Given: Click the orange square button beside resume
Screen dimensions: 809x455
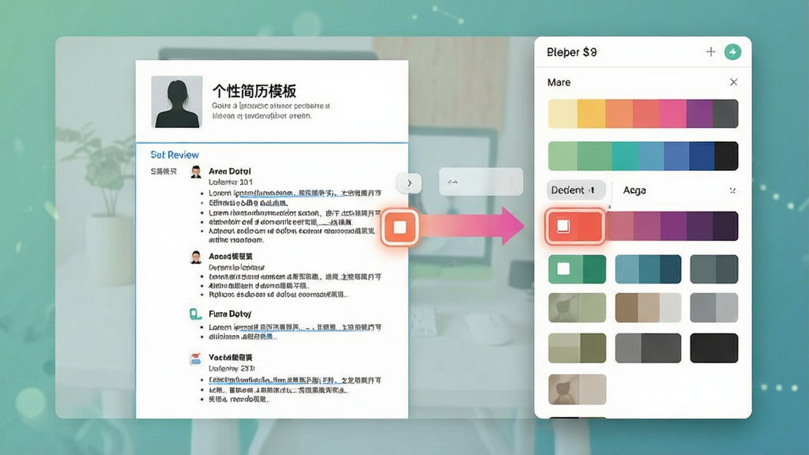Looking at the screenshot, I should point(400,227).
